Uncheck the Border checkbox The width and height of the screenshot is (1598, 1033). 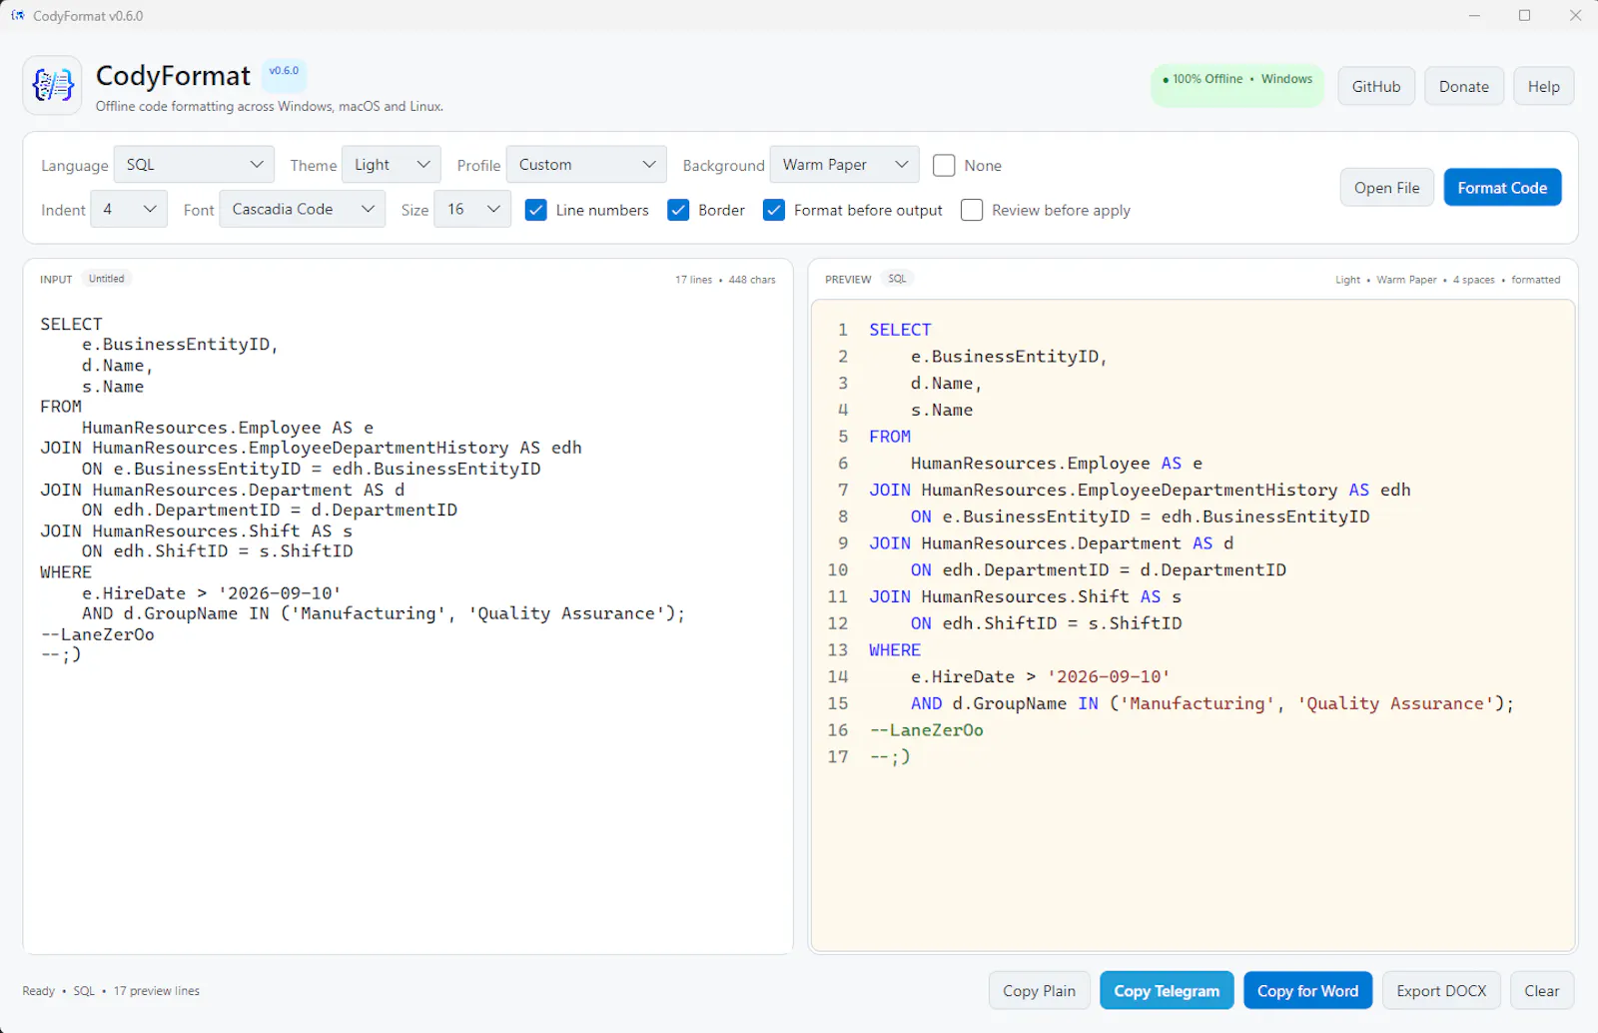point(678,210)
